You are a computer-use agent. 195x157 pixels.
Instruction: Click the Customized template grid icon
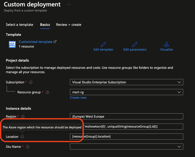coord(12,44)
